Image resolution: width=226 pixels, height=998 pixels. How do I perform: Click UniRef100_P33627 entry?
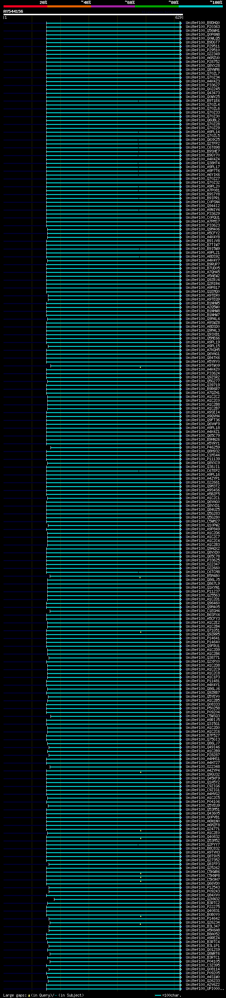[202, 85]
